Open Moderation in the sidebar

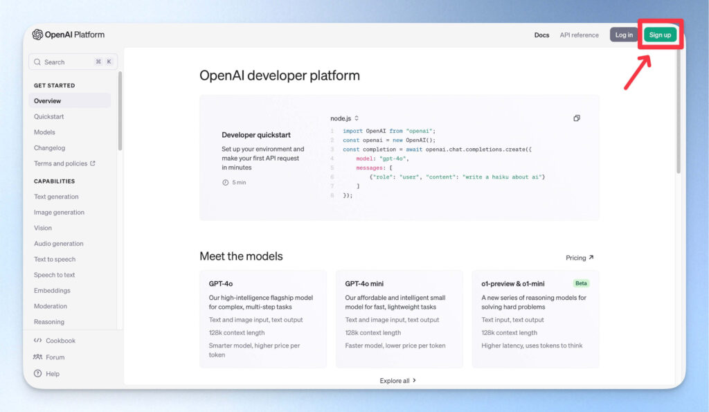click(50, 306)
